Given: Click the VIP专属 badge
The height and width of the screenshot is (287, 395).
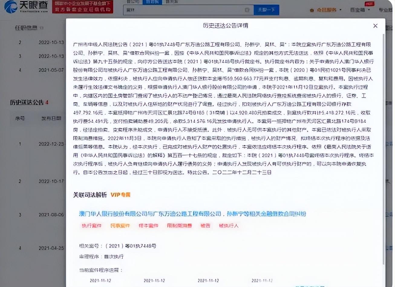Looking at the screenshot, I should 120,195.
